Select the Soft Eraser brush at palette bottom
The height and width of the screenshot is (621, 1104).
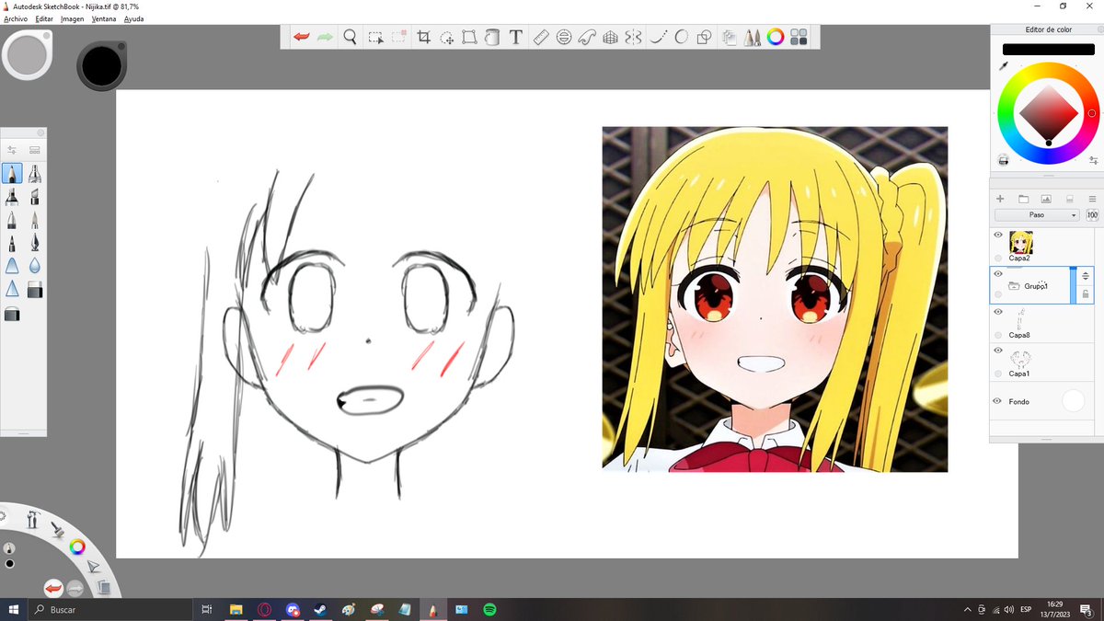click(x=12, y=315)
